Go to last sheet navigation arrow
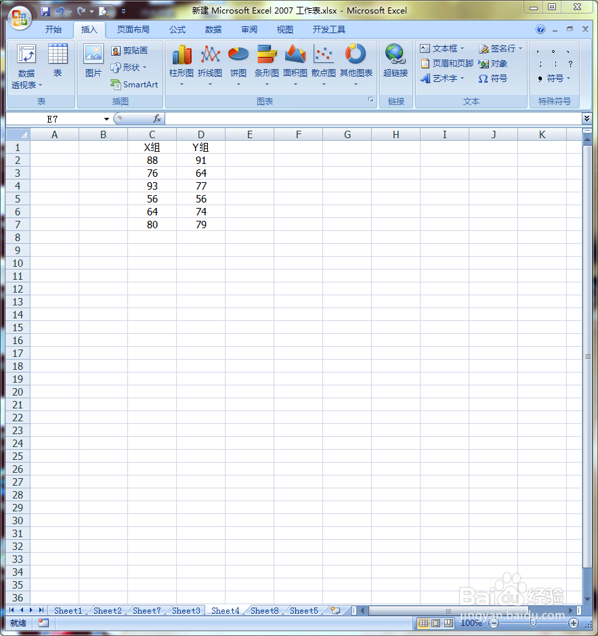The image size is (598, 636). tap(41, 610)
